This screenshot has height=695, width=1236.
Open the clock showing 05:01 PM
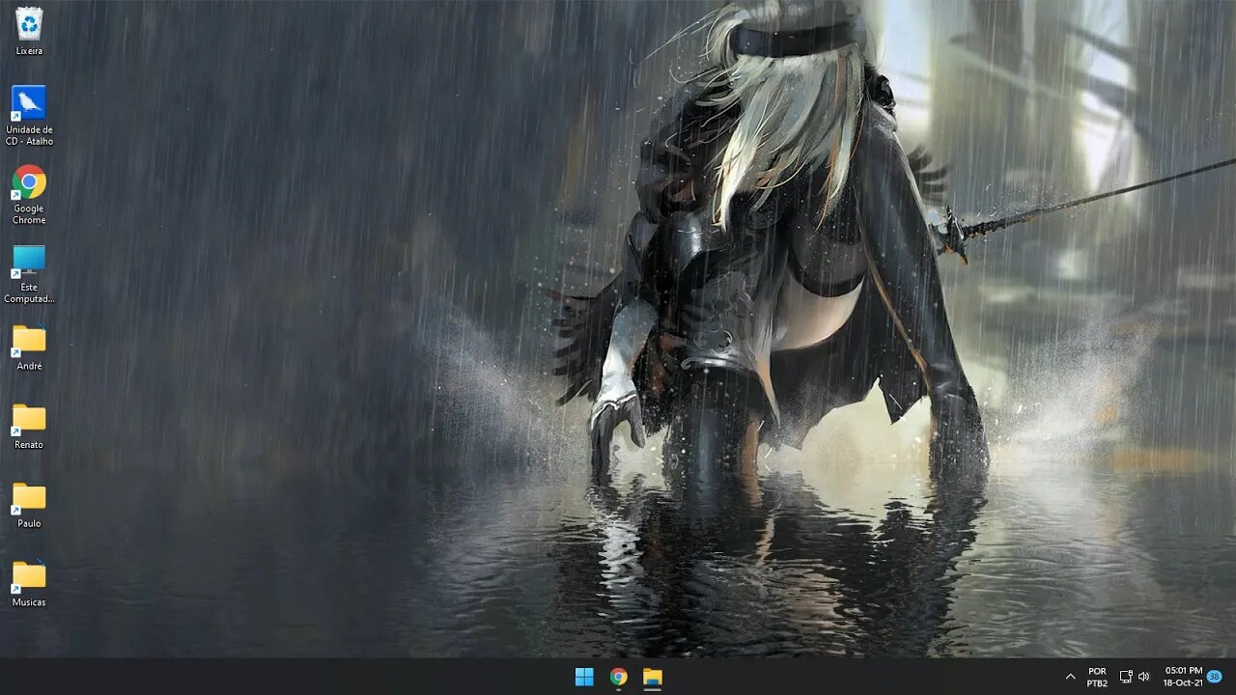pos(1183,677)
